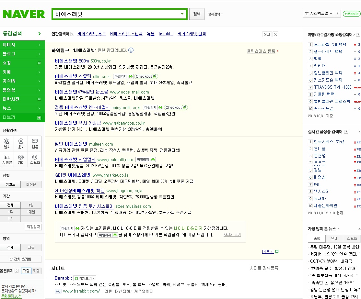Click the help icon next to 연관검색어
The image size is (361, 299).
(72, 34)
